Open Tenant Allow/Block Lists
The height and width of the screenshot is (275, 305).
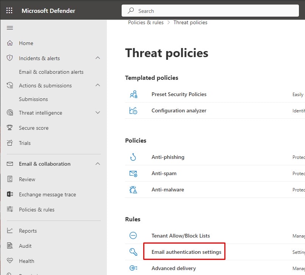tap(180, 236)
